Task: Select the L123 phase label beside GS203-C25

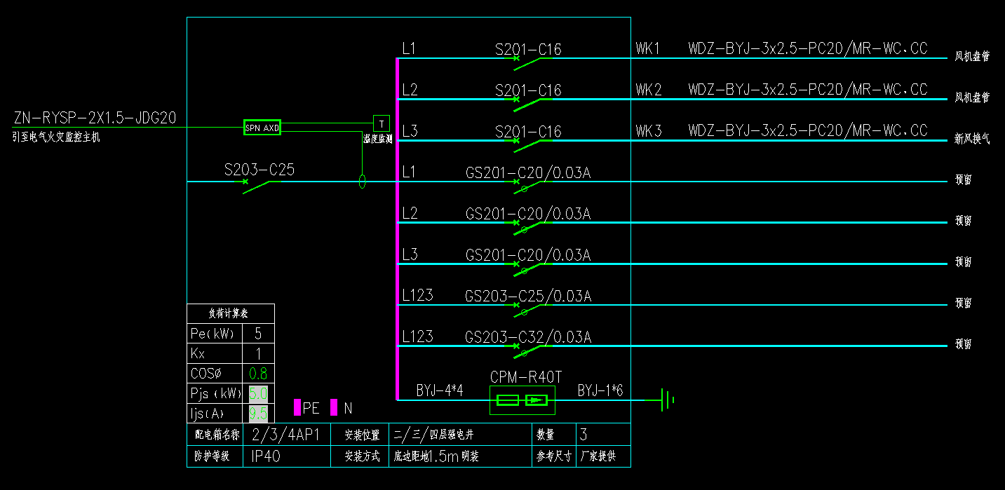Action: [x=417, y=295]
